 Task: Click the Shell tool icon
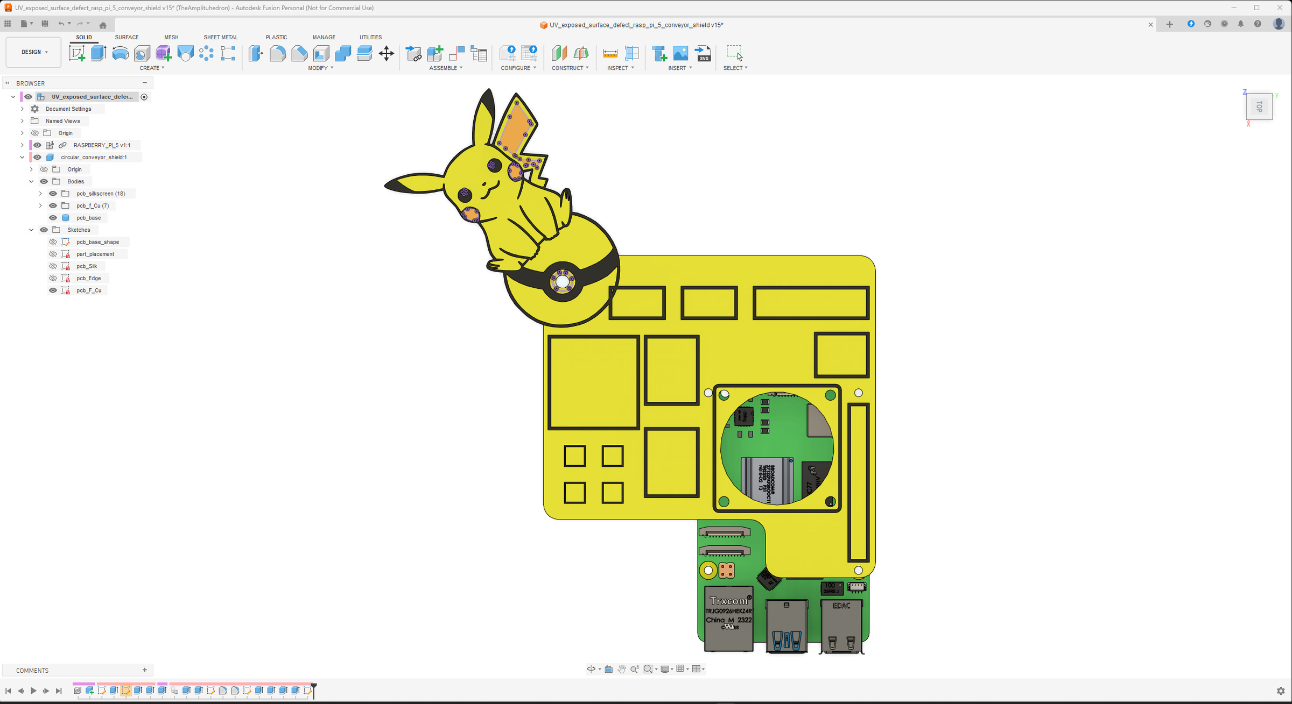tap(321, 53)
